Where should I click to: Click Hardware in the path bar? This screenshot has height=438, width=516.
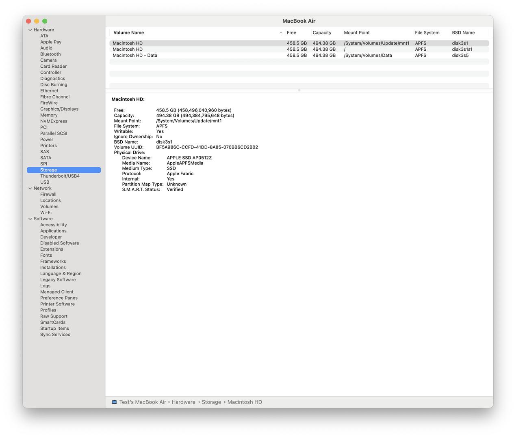tap(183, 402)
